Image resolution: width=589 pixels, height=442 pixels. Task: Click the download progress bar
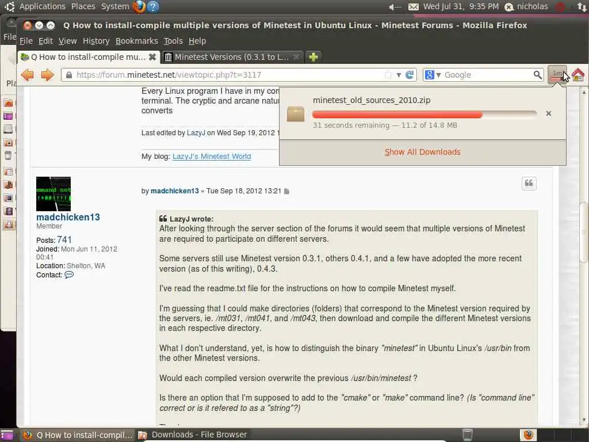click(x=424, y=115)
